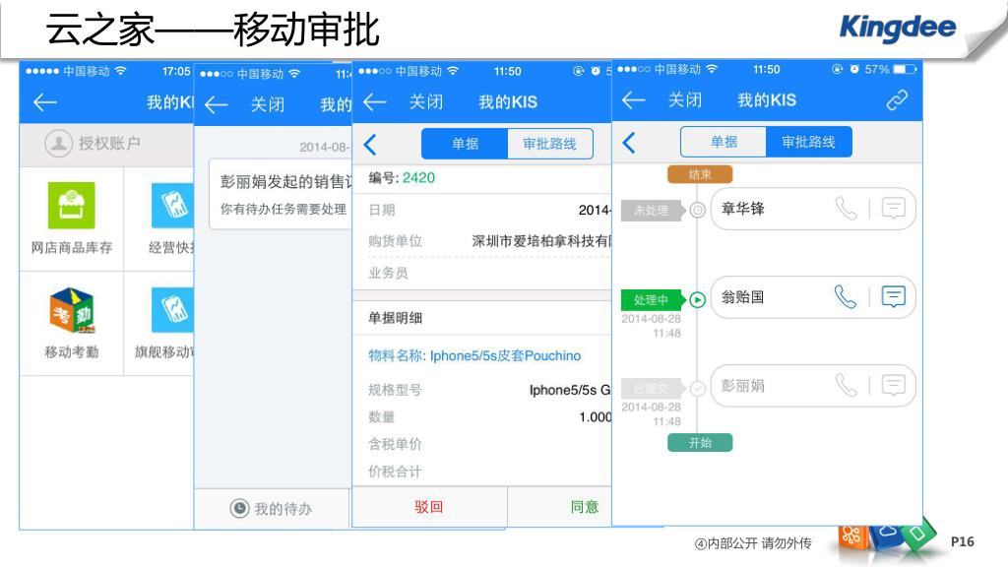
Task: Select 彭丽娟 submitter row
Action: click(813, 385)
